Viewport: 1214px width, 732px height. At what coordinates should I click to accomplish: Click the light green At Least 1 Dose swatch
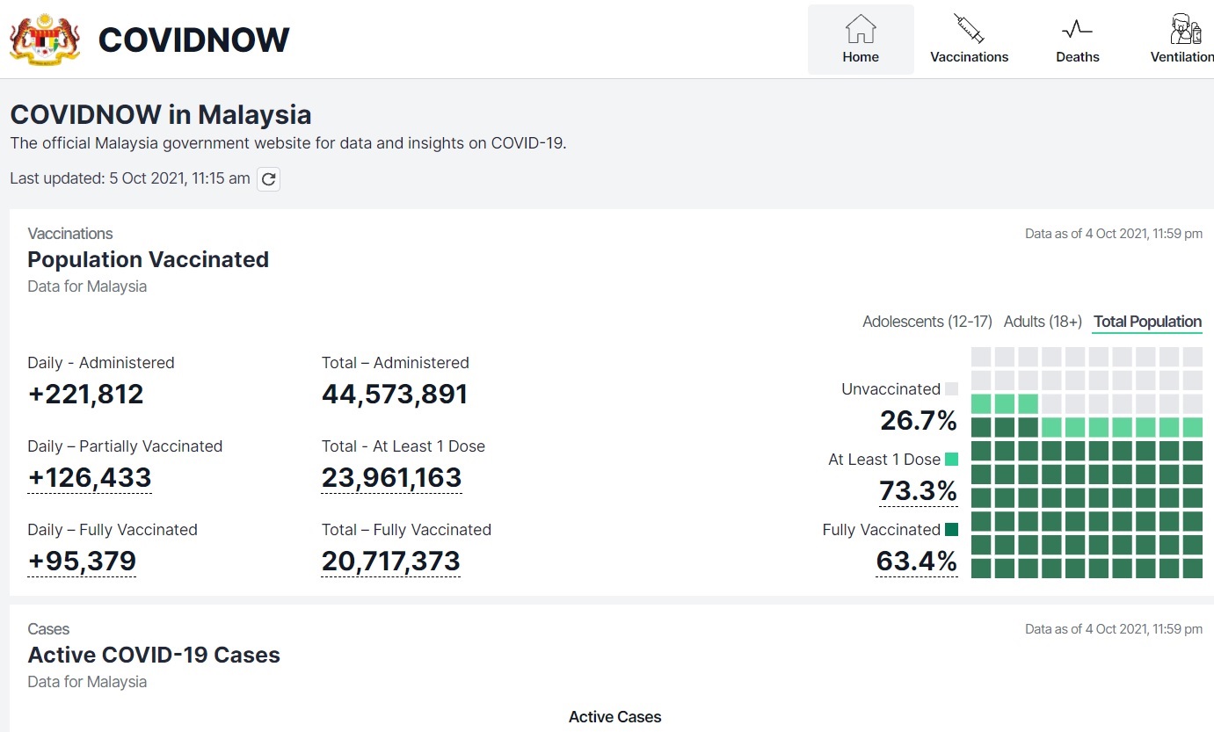(951, 460)
